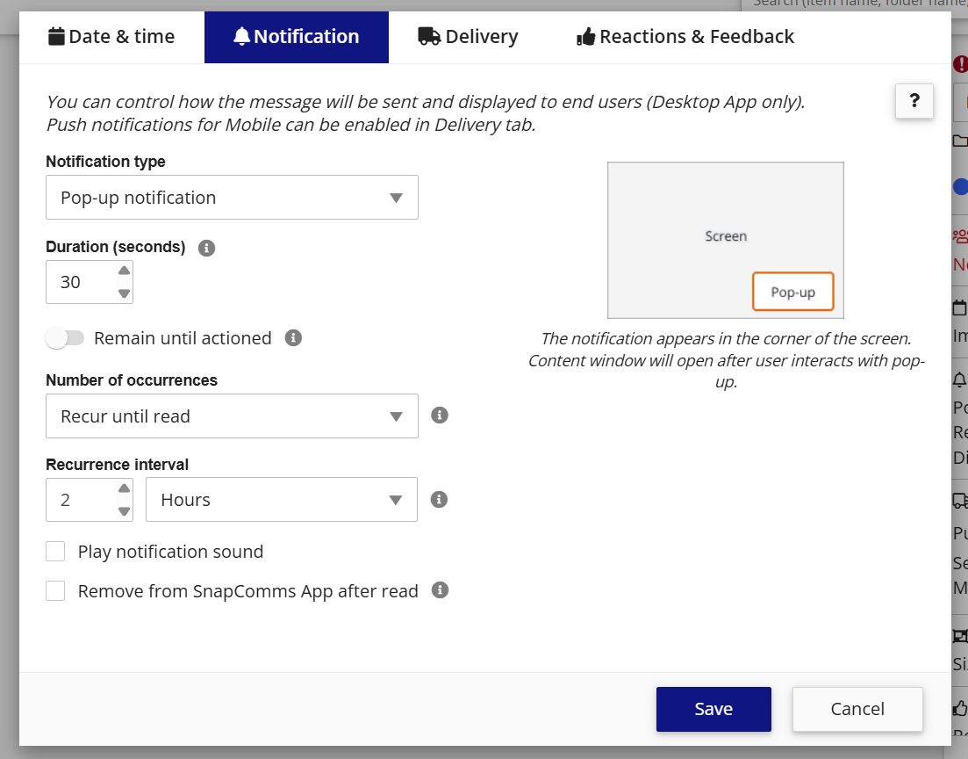
Task: Open the Number of occurrences dropdown
Action: point(232,416)
